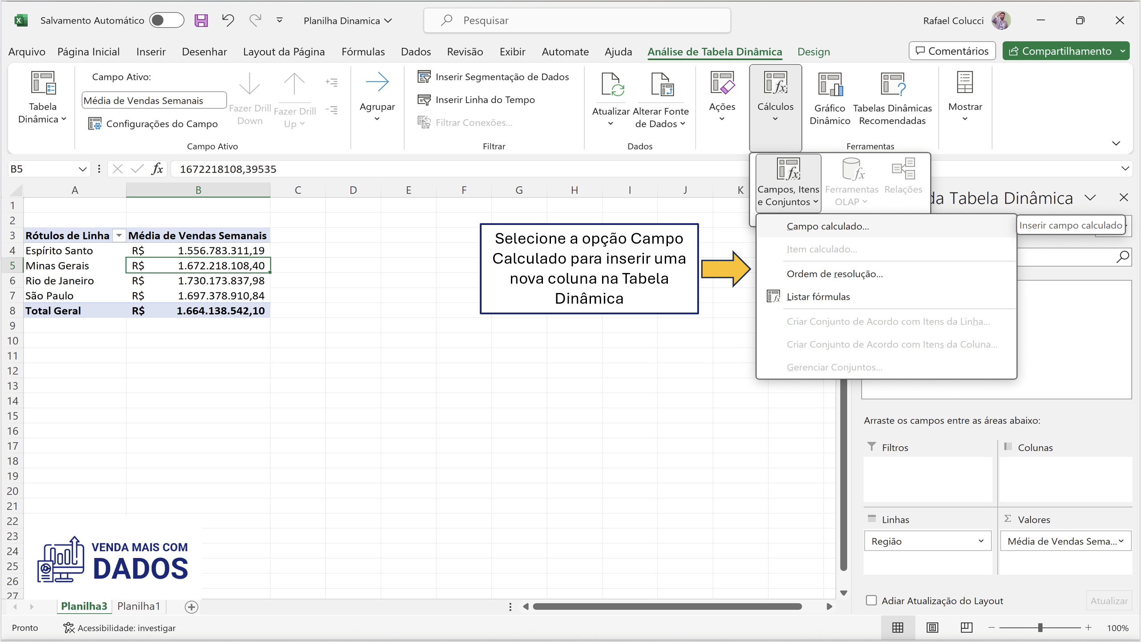Open the Comentários panel
1141x642 pixels.
click(952, 51)
